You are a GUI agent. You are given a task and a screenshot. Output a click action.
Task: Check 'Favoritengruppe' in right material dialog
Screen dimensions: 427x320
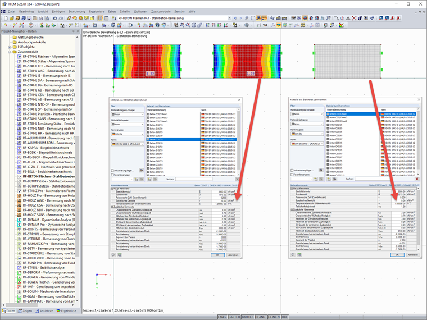pyautogui.click(x=292, y=175)
